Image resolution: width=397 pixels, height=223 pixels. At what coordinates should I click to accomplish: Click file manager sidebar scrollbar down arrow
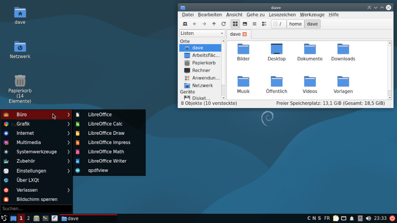(223, 98)
